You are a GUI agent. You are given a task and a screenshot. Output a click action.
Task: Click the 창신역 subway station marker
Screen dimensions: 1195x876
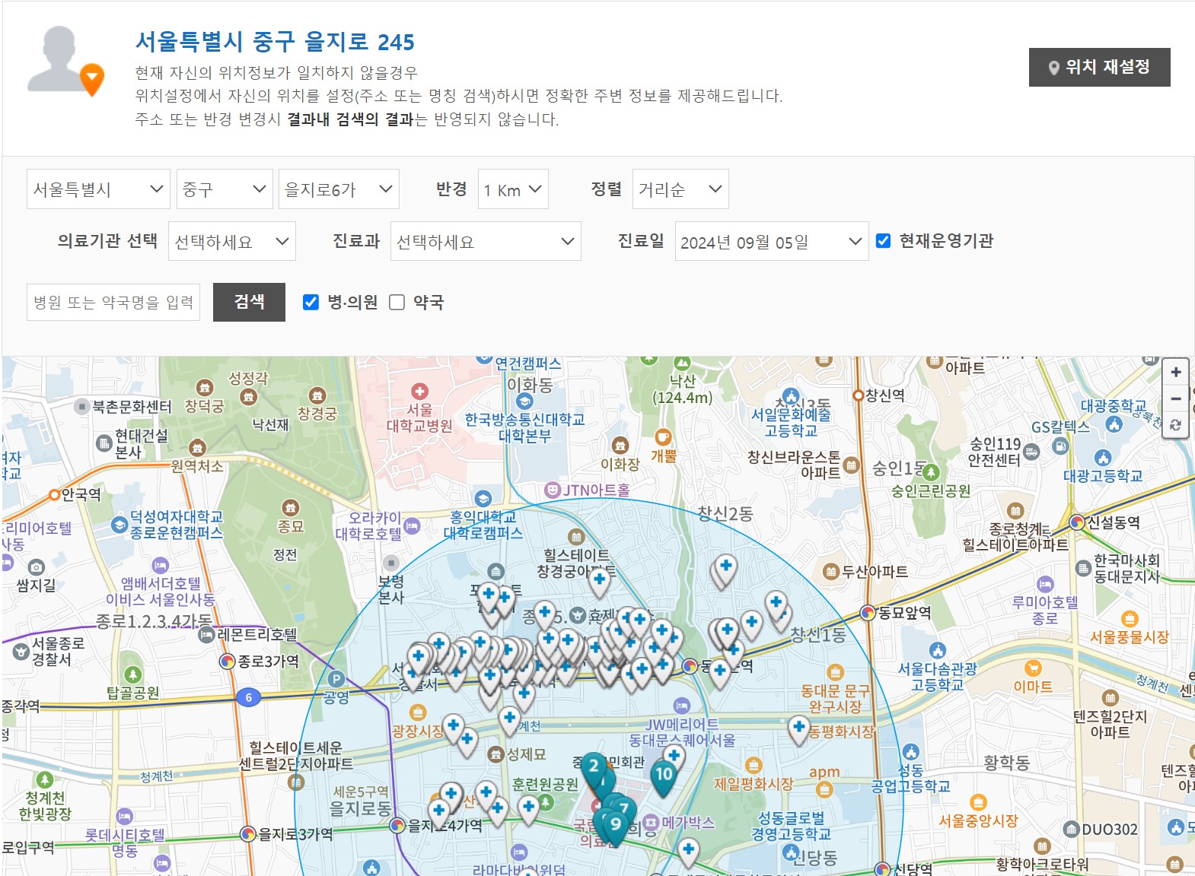[859, 396]
